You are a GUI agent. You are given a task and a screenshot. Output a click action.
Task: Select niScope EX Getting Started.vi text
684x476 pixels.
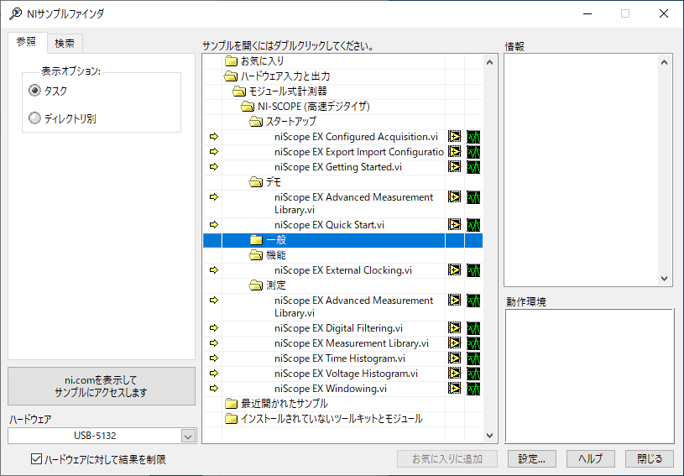pos(338,167)
